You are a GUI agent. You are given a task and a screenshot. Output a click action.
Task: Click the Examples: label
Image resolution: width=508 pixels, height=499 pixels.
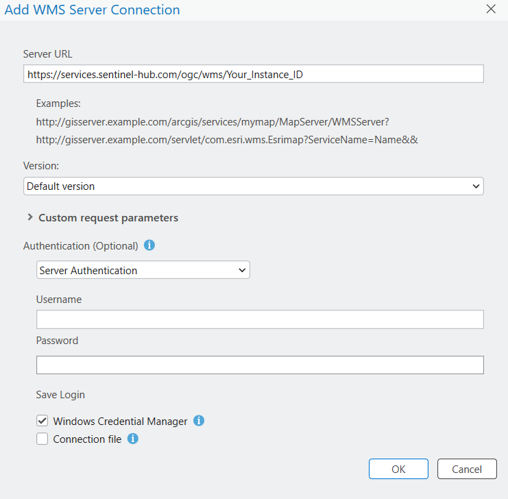click(58, 104)
